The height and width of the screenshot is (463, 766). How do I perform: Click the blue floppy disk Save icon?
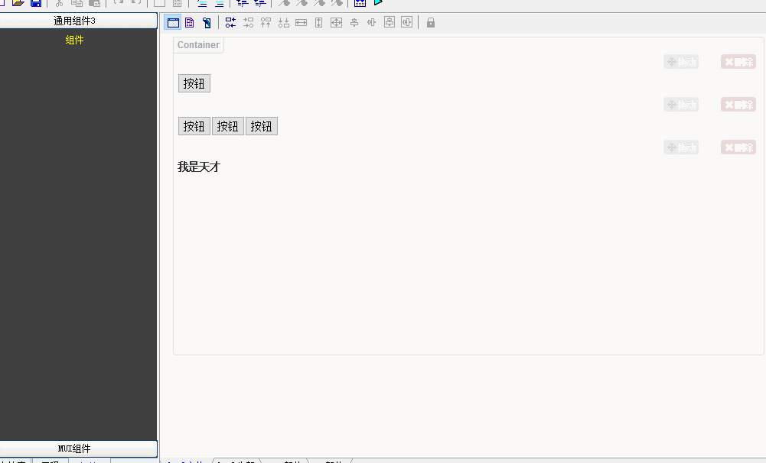pos(36,3)
